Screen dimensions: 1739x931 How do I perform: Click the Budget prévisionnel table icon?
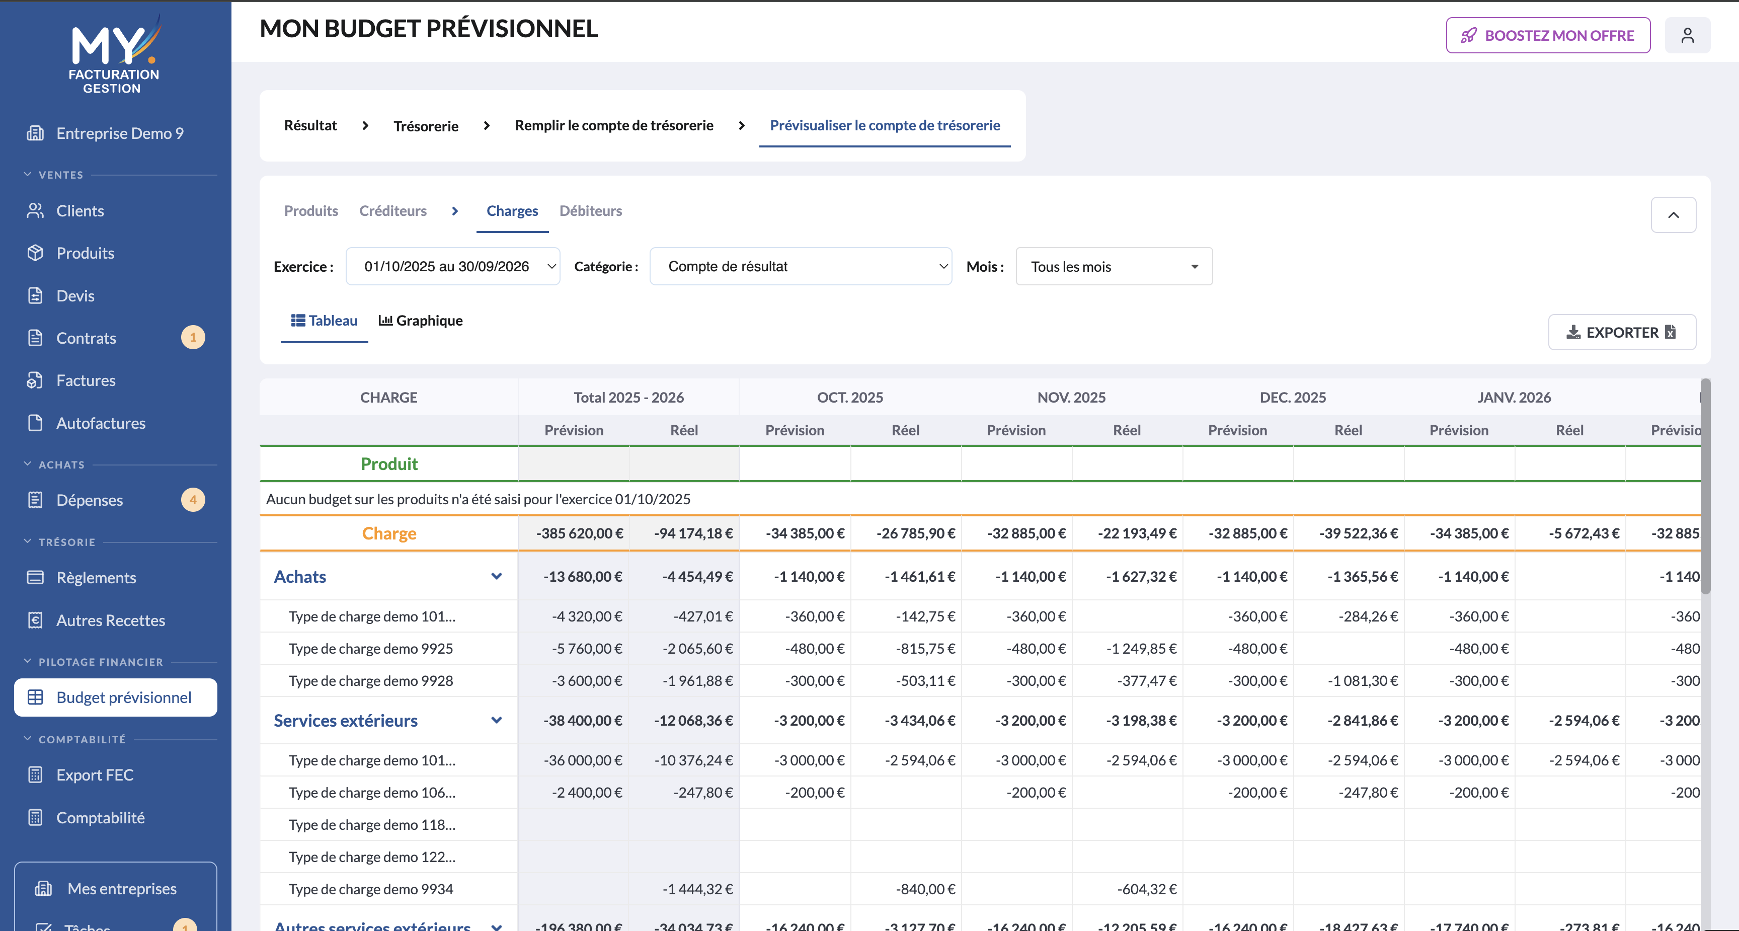(35, 696)
